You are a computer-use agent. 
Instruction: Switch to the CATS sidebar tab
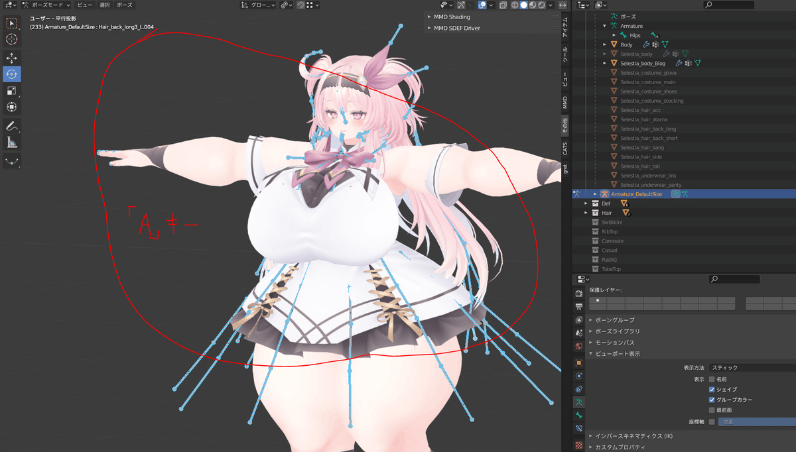[565, 148]
